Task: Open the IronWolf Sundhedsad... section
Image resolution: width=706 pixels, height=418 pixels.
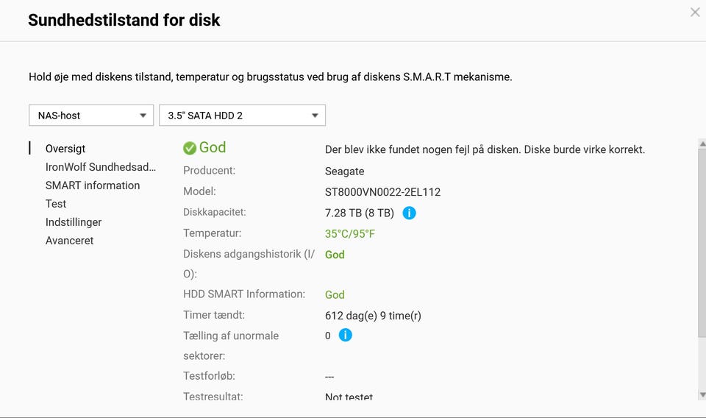Action: [x=101, y=167]
